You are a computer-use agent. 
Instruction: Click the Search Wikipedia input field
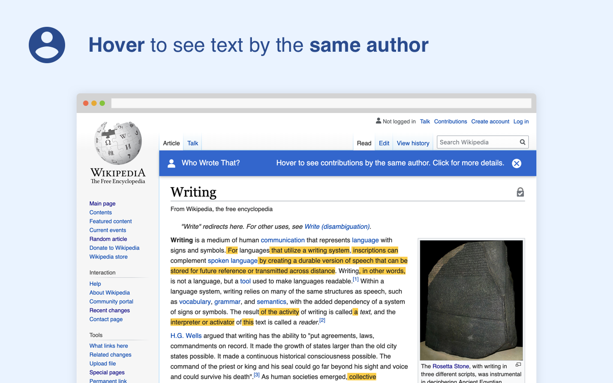474,142
